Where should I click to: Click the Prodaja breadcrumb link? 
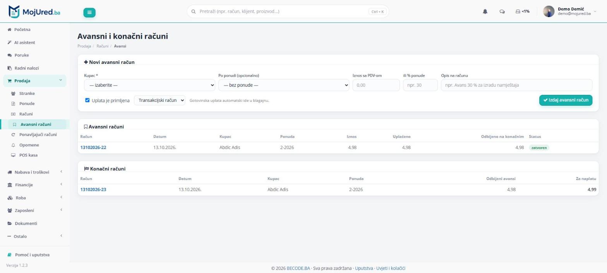[x=84, y=46]
